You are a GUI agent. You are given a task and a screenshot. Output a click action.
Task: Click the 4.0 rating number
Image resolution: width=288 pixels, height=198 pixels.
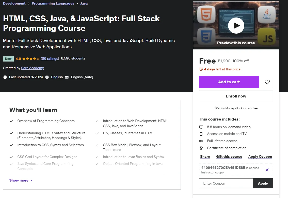[18, 59]
